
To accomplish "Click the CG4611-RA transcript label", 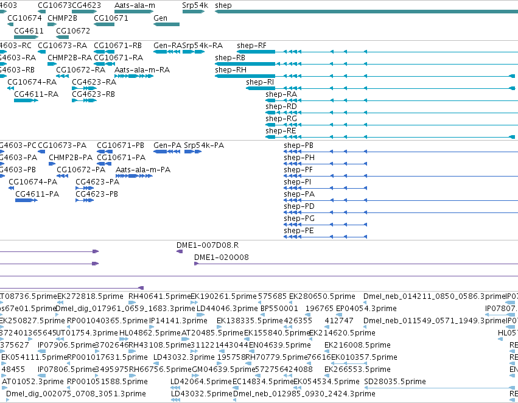I will [37, 94].
